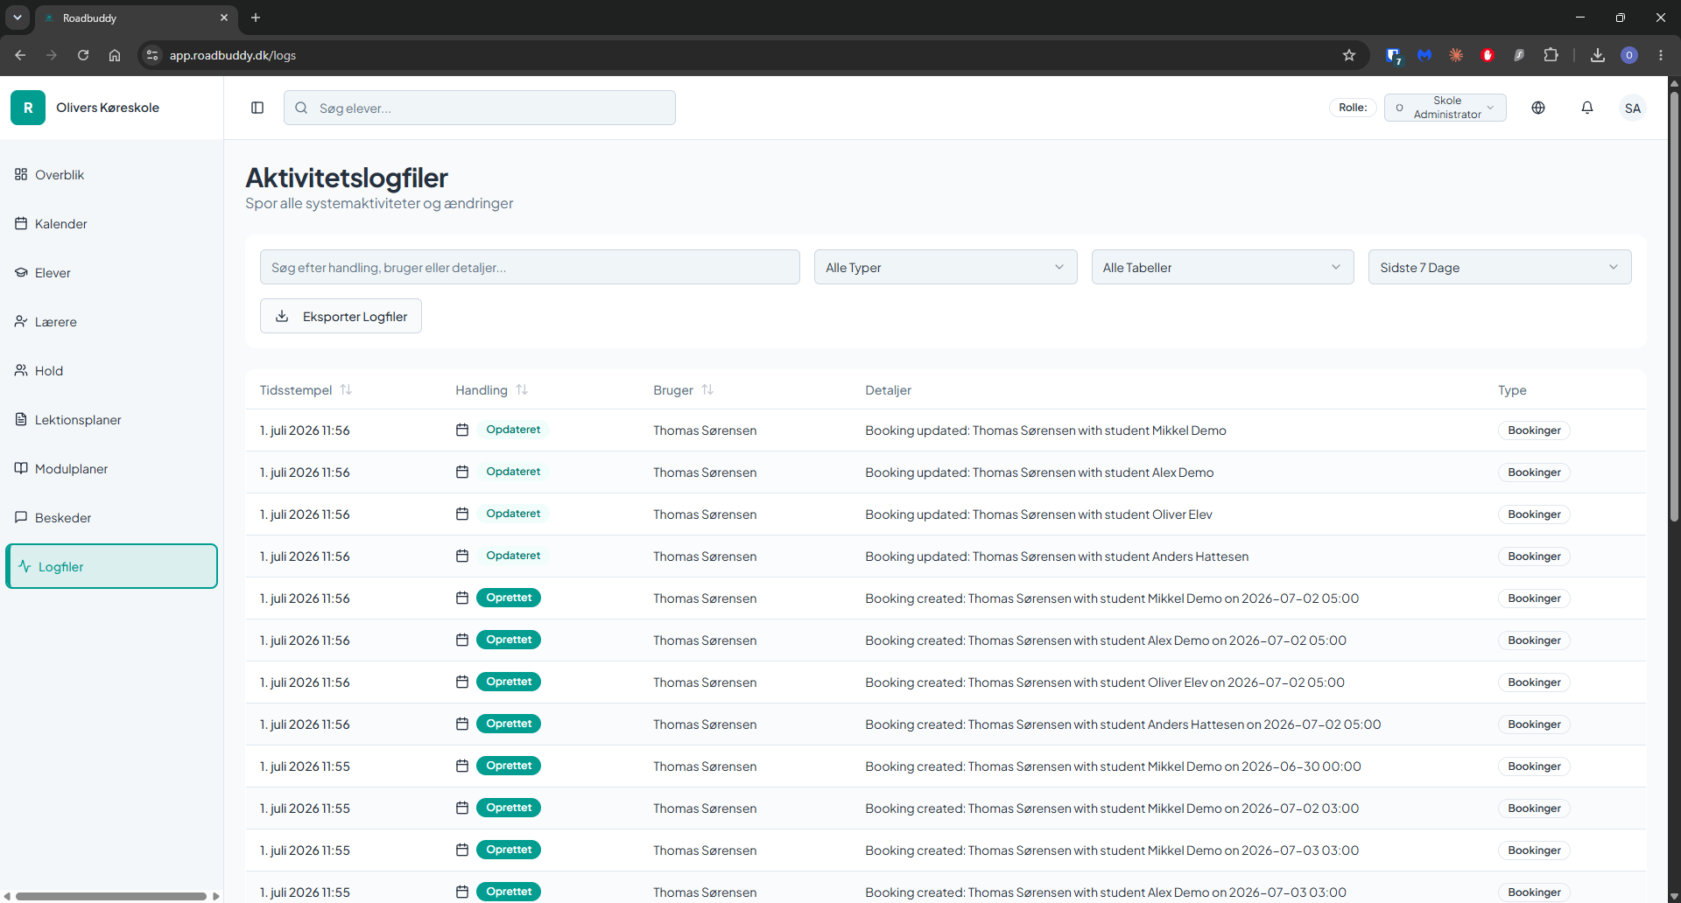1681x903 pixels.
Task: Click Opdateret badge for Oliver Elev booking
Action: coord(513,514)
